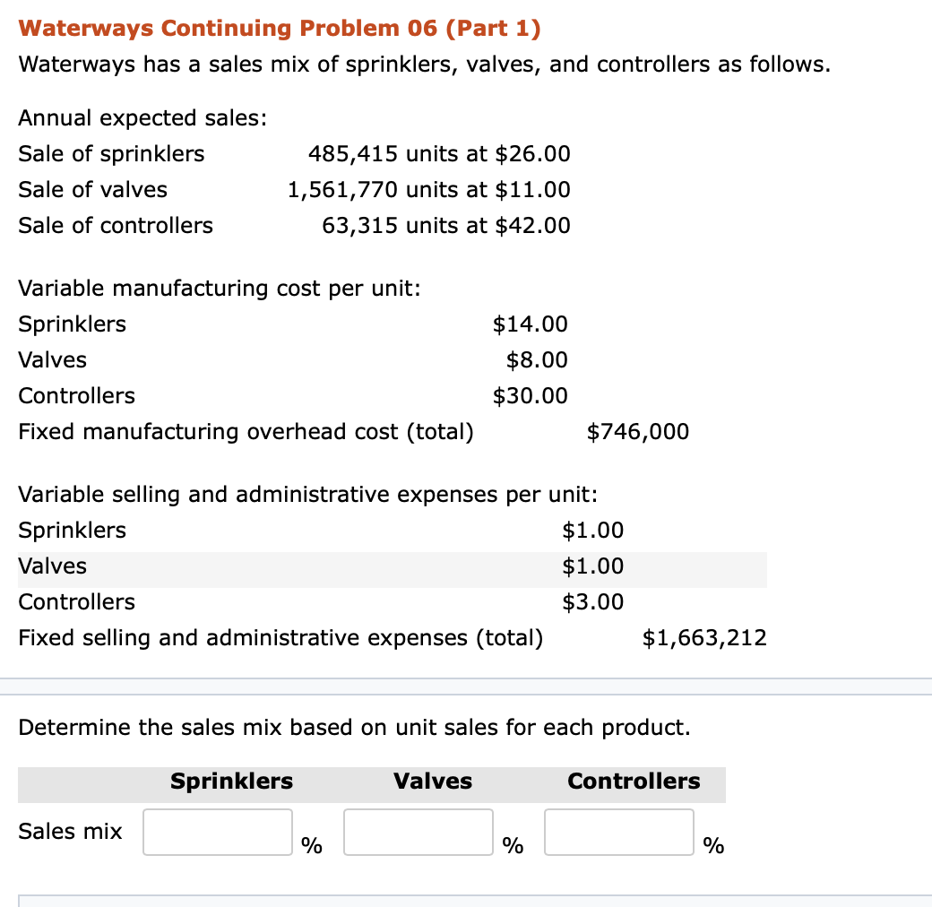The image size is (932, 907).
Task: Click the Controllers sales mix input field
Action: coord(618,832)
